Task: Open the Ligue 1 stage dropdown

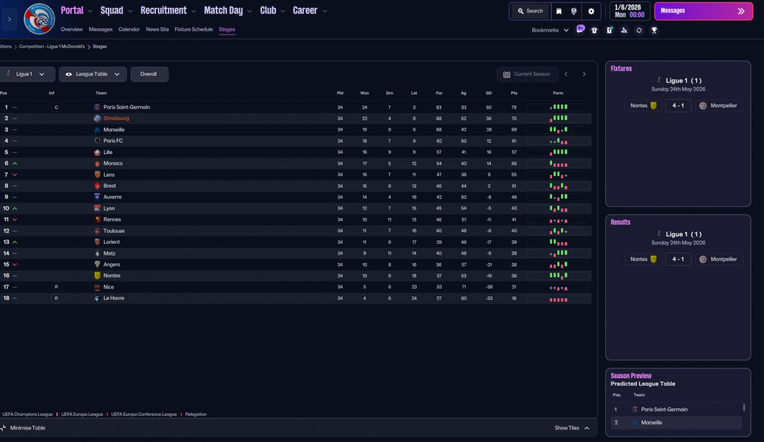Action: pyautogui.click(x=27, y=74)
